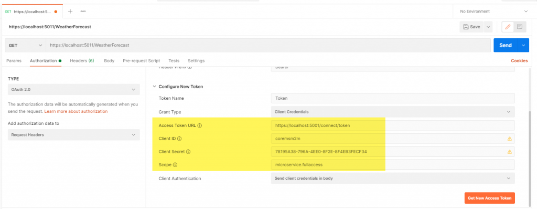Click the Send button

(x=506, y=45)
